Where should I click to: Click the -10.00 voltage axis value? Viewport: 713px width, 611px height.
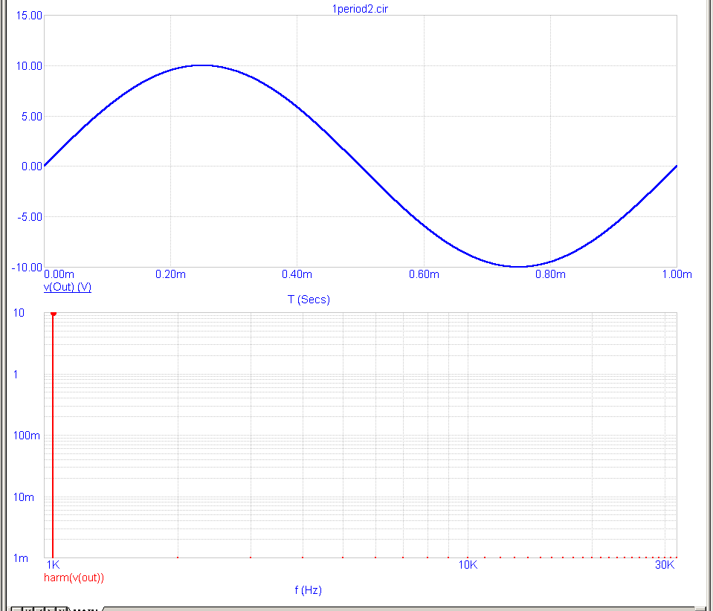coord(27,268)
